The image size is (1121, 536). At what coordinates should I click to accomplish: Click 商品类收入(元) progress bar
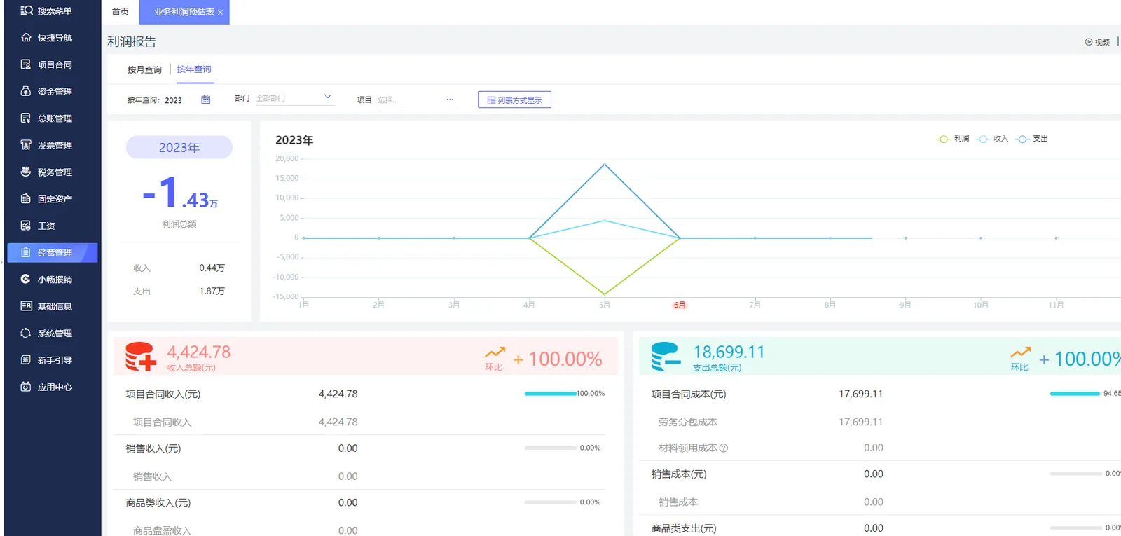pyautogui.click(x=551, y=502)
